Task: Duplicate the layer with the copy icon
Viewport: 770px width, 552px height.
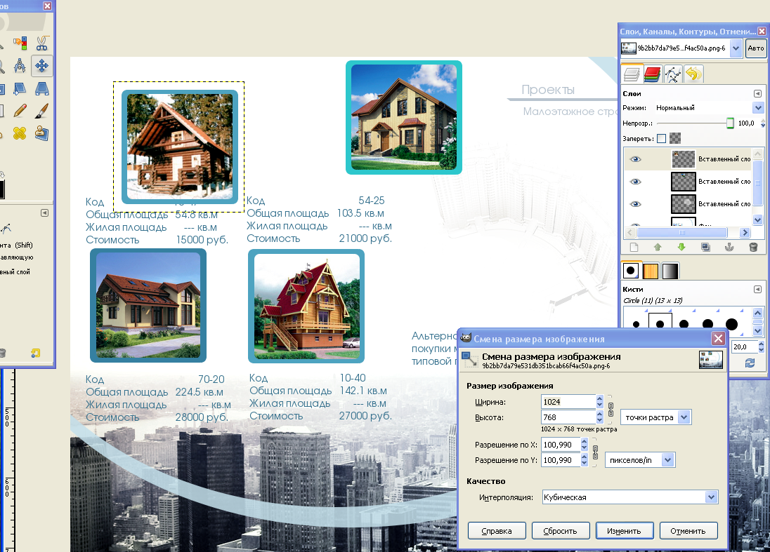Action: (x=705, y=247)
